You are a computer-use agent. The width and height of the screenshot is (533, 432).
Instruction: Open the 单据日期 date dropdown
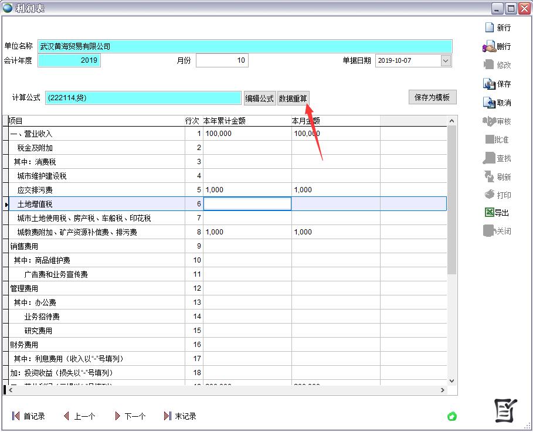pos(446,60)
